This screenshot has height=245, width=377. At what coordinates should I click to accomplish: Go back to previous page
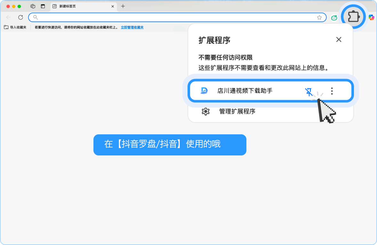tap(8, 17)
